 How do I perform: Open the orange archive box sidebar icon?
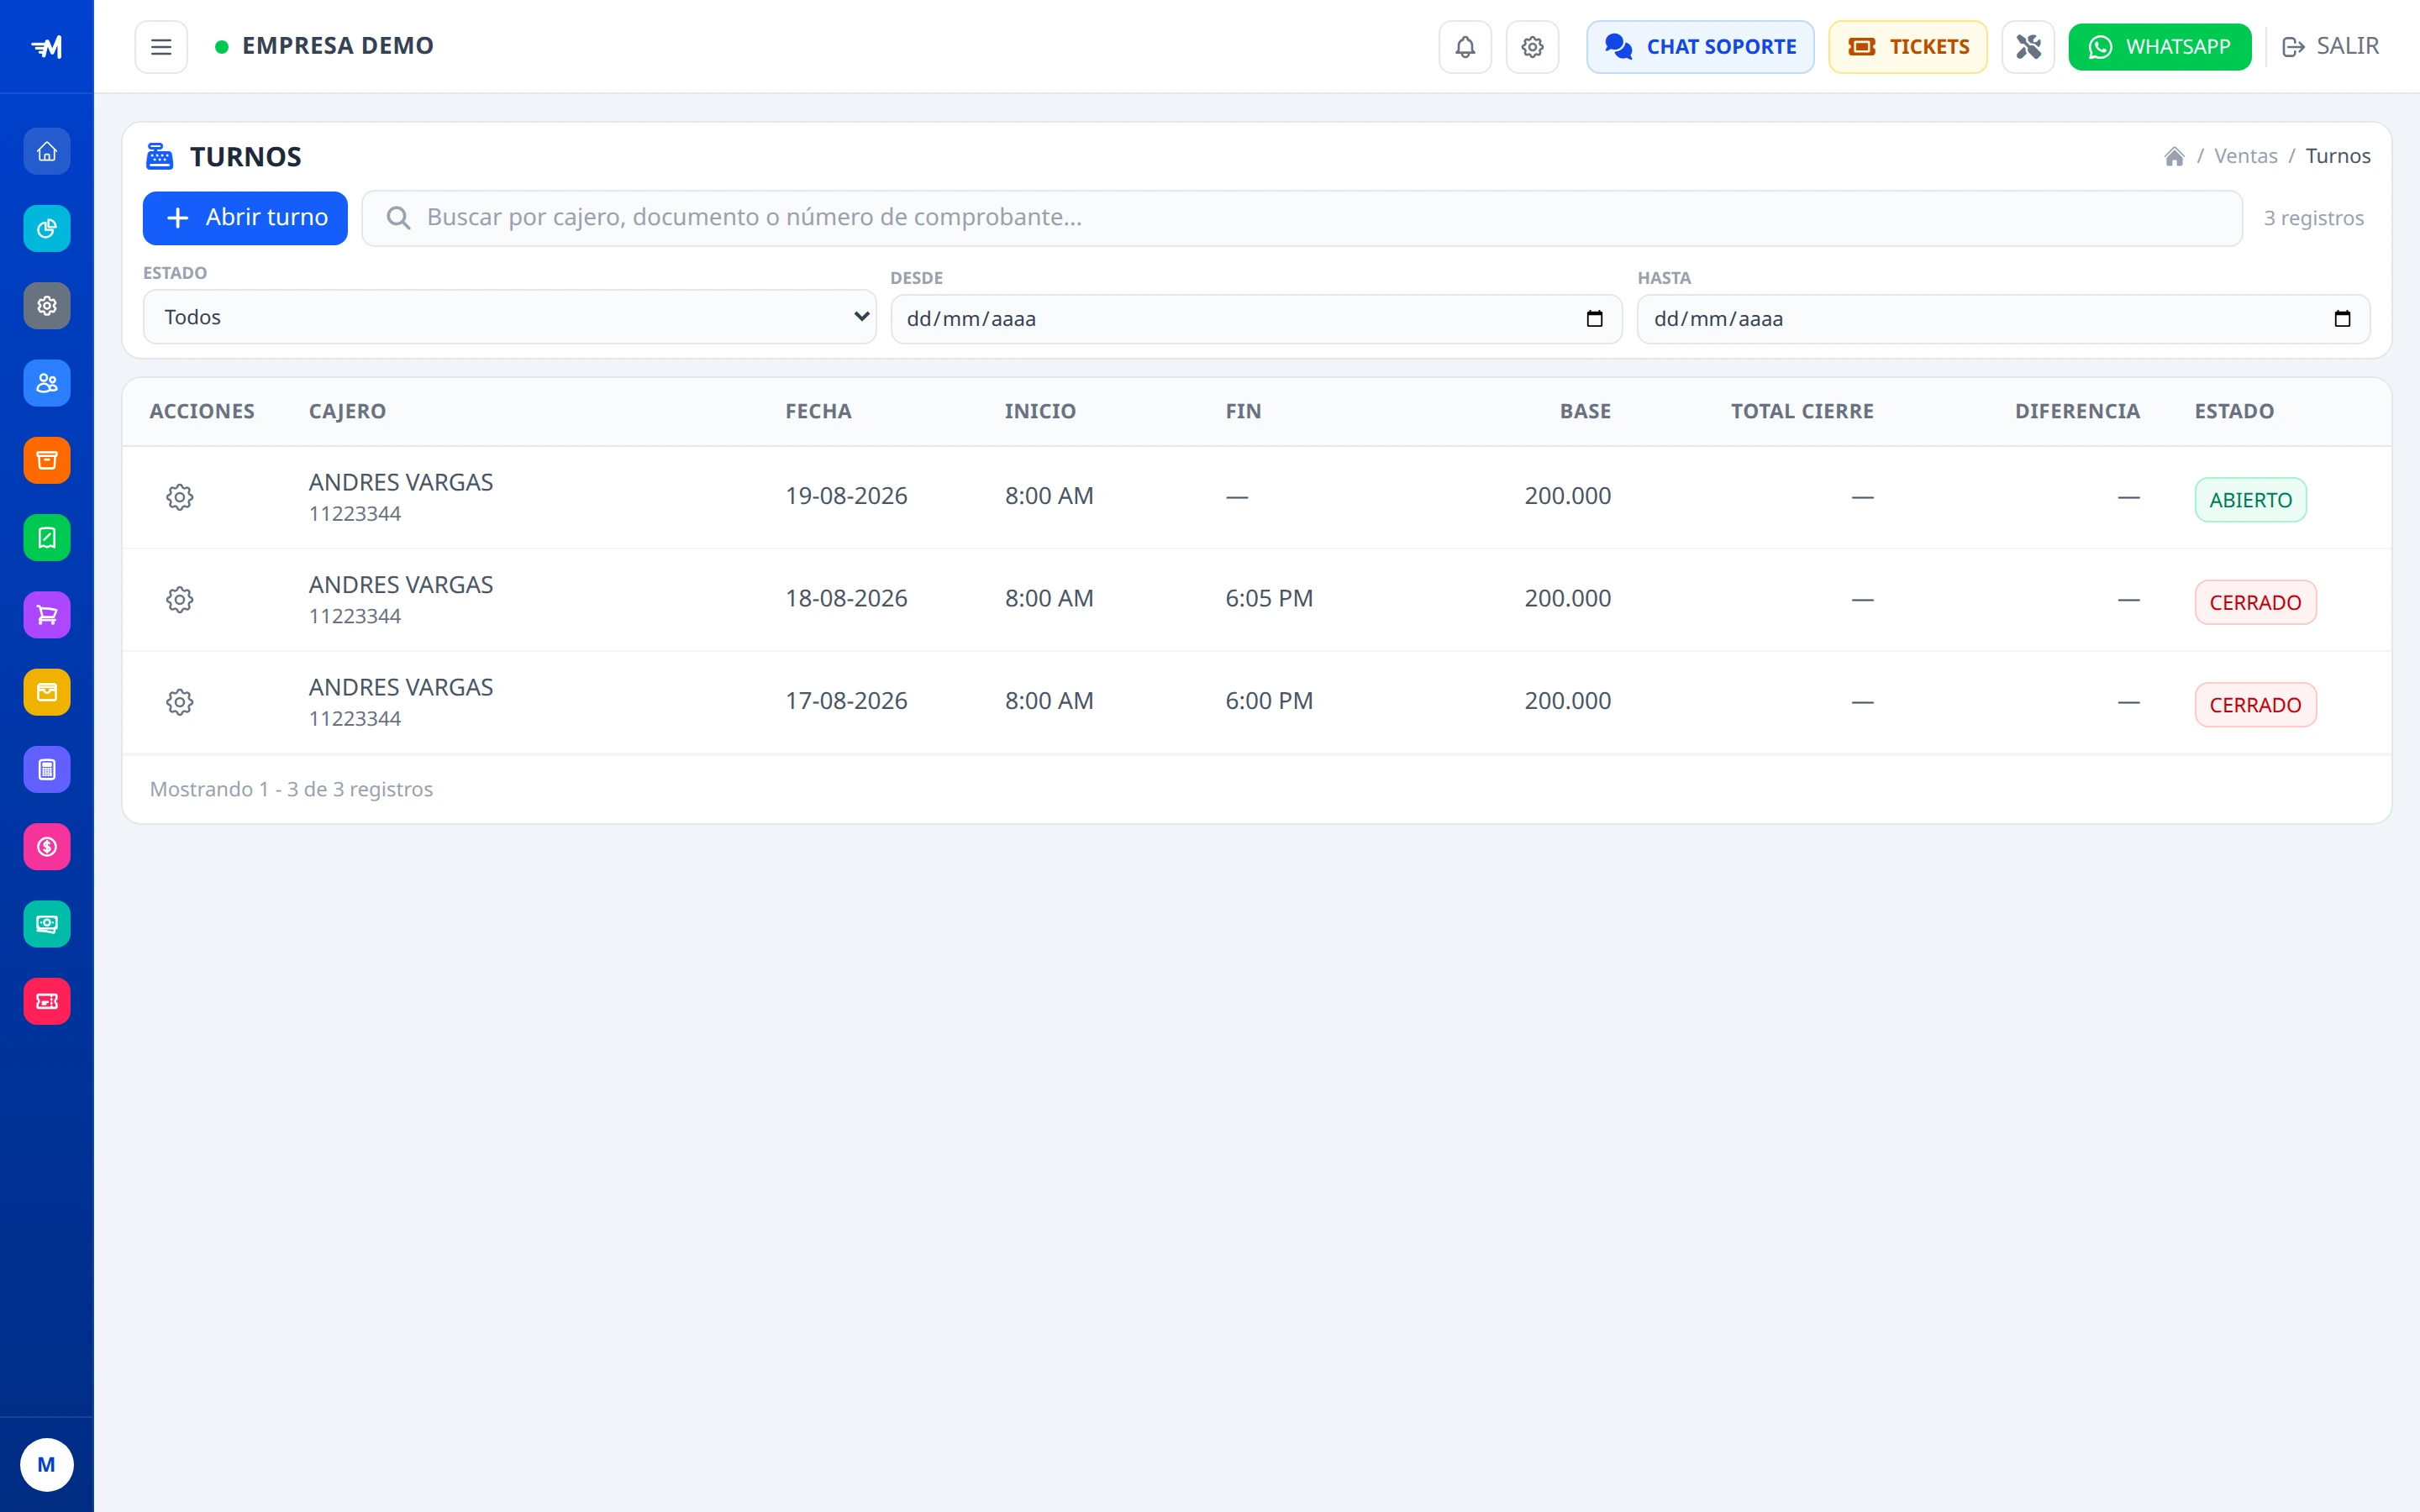point(47,460)
